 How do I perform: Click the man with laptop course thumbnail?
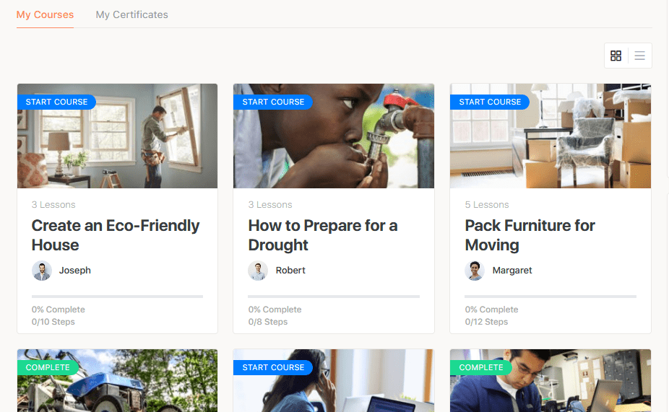click(551, 380)
